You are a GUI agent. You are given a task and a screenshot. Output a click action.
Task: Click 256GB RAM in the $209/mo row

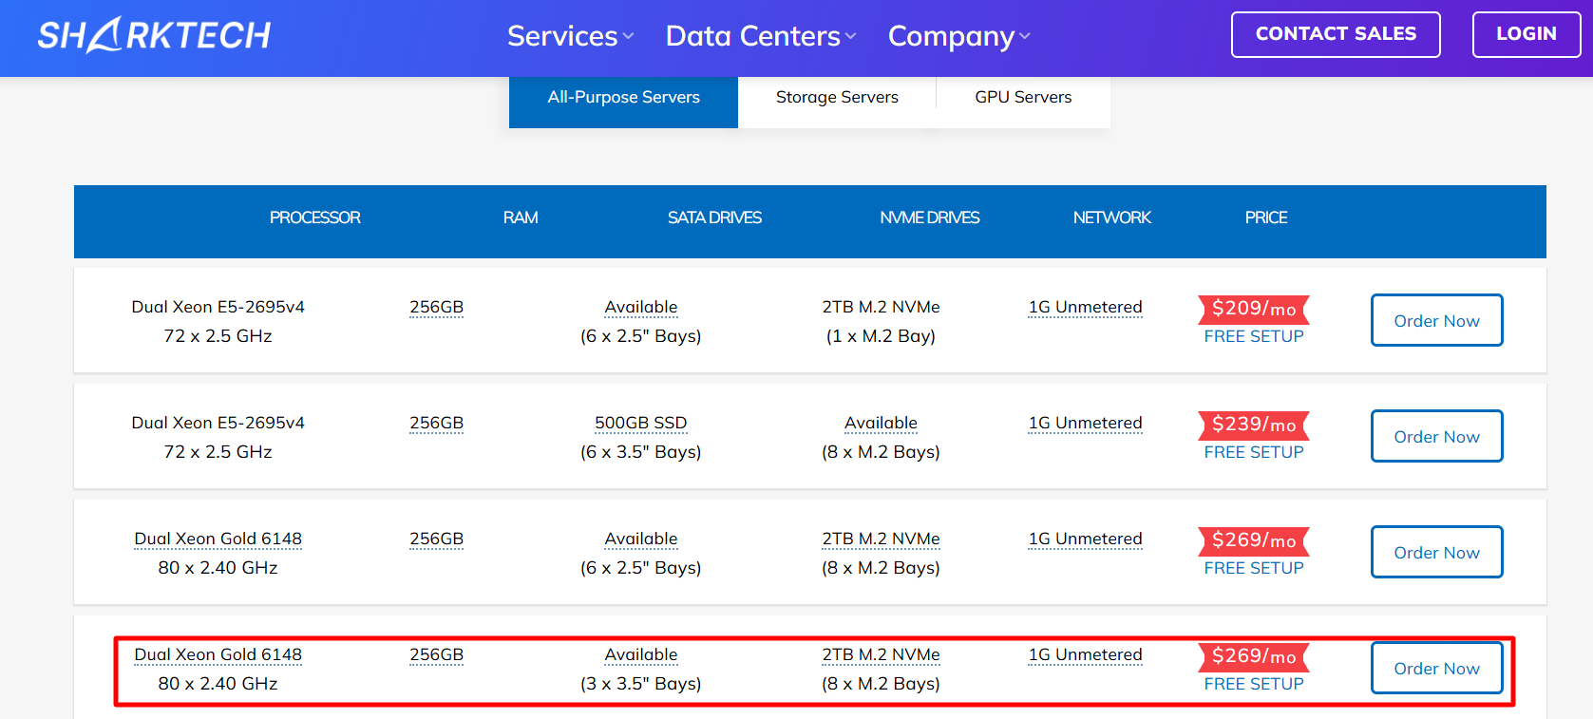pyautogui.click(x=436, y=307)
